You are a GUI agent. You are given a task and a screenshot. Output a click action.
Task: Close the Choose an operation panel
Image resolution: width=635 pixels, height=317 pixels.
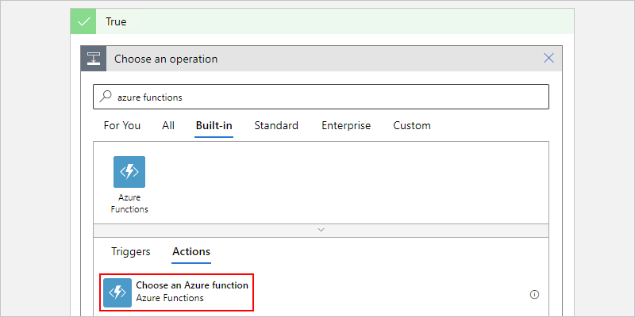click(x=548, y=58)
